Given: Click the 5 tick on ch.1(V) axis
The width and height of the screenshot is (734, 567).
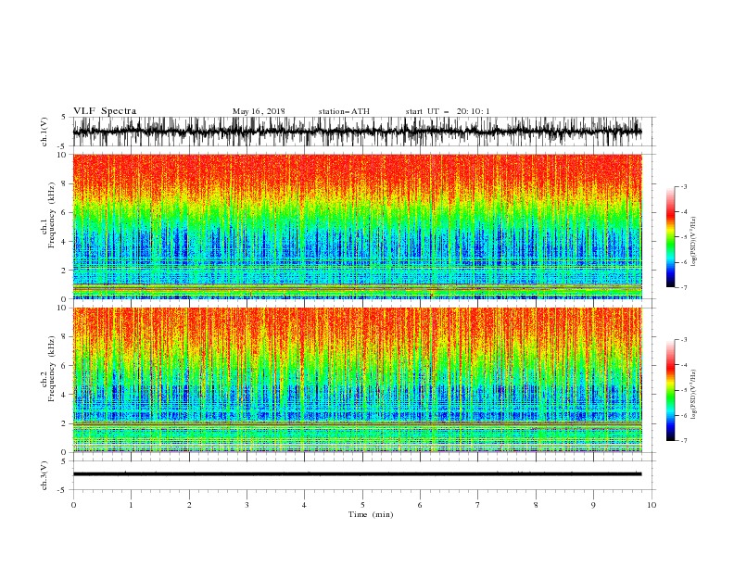Looking at the screenshot, I should 64,118.
